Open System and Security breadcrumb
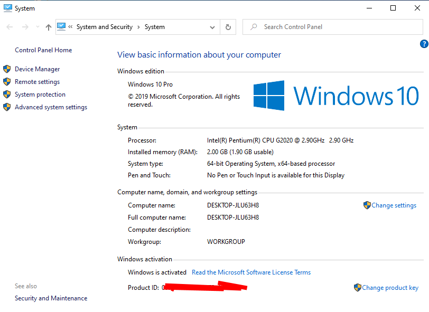The width and height of the screenshot is (429, 312). pyautogui.click(x=105, y=27)
